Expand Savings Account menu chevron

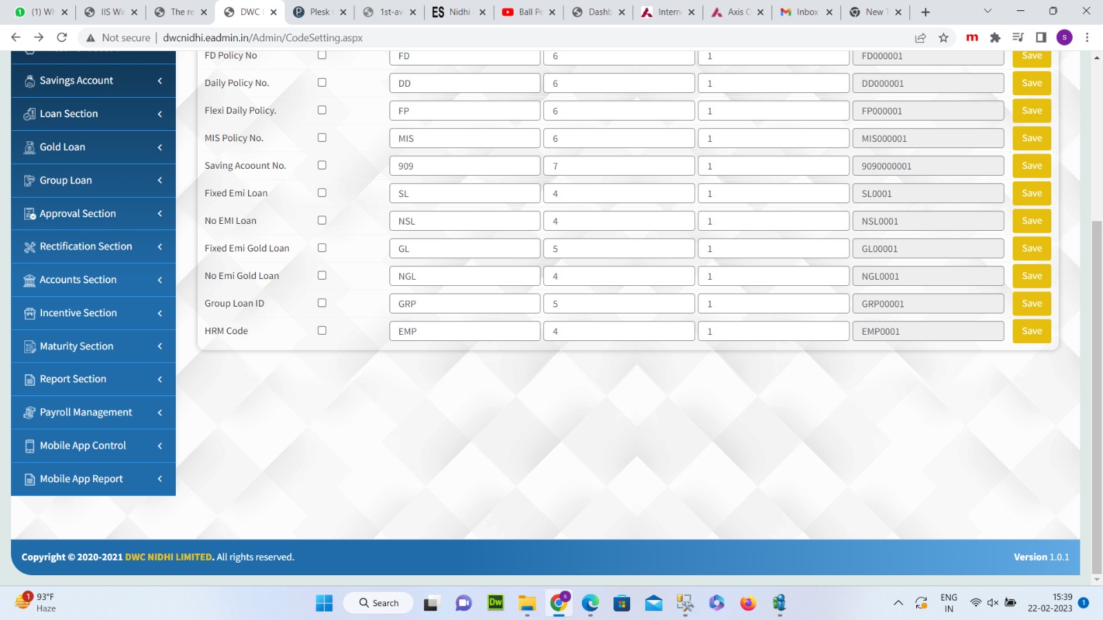160,81
